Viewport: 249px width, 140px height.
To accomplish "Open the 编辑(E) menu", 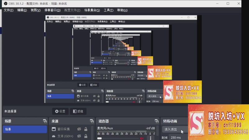I will [x=22, y=10].
